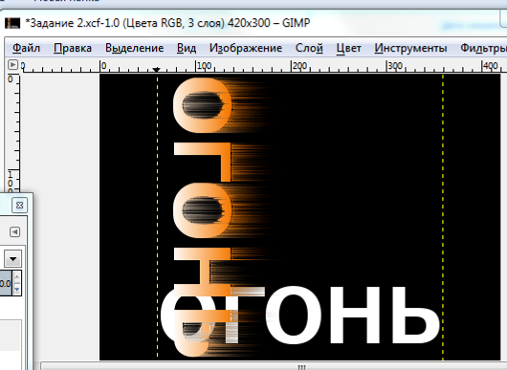Click the image menu arrow at ruler corner
Viewport: 507px width, 370px height.
pos(12,65)
